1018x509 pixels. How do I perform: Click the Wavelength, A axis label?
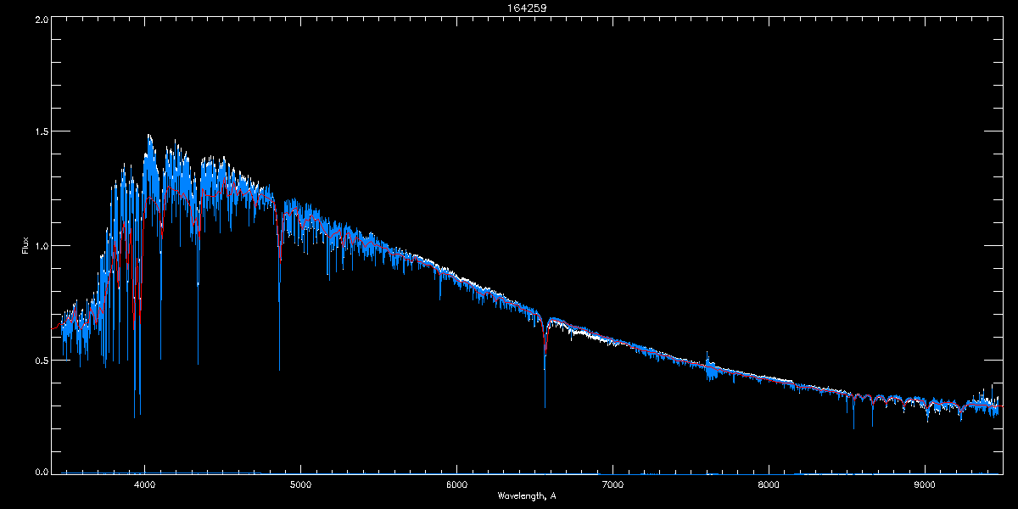tap(527, 495)
